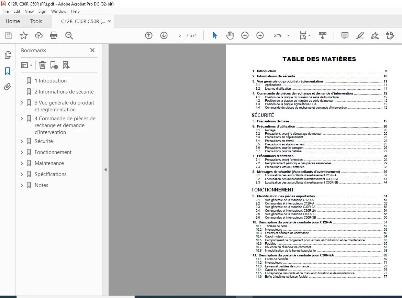Image resolution: width=402 pixels, height=298 pixels.
Task: Switch to the Tools tab
Action: [x=36, y=21]
